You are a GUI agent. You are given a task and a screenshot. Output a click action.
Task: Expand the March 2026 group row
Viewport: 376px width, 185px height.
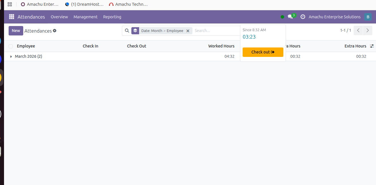pyautogui.click(x=11, y=57)
